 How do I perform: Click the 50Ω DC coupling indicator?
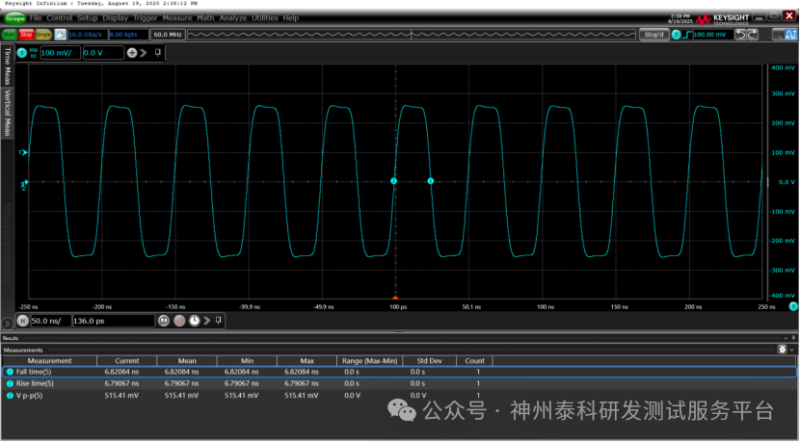coord(34,53)
